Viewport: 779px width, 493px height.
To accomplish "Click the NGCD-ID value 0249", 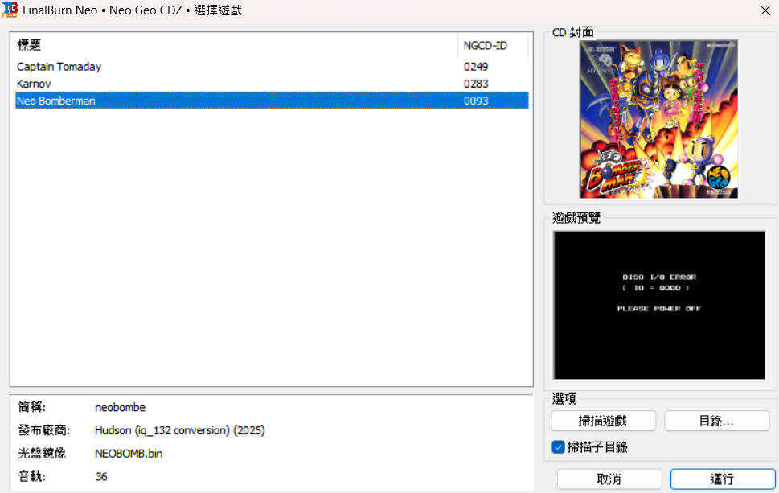I will pyautogui.click(x=476, y=67).
